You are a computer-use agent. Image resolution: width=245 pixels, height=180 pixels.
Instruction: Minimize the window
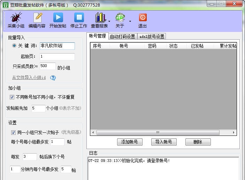click(x=212, y=4)
